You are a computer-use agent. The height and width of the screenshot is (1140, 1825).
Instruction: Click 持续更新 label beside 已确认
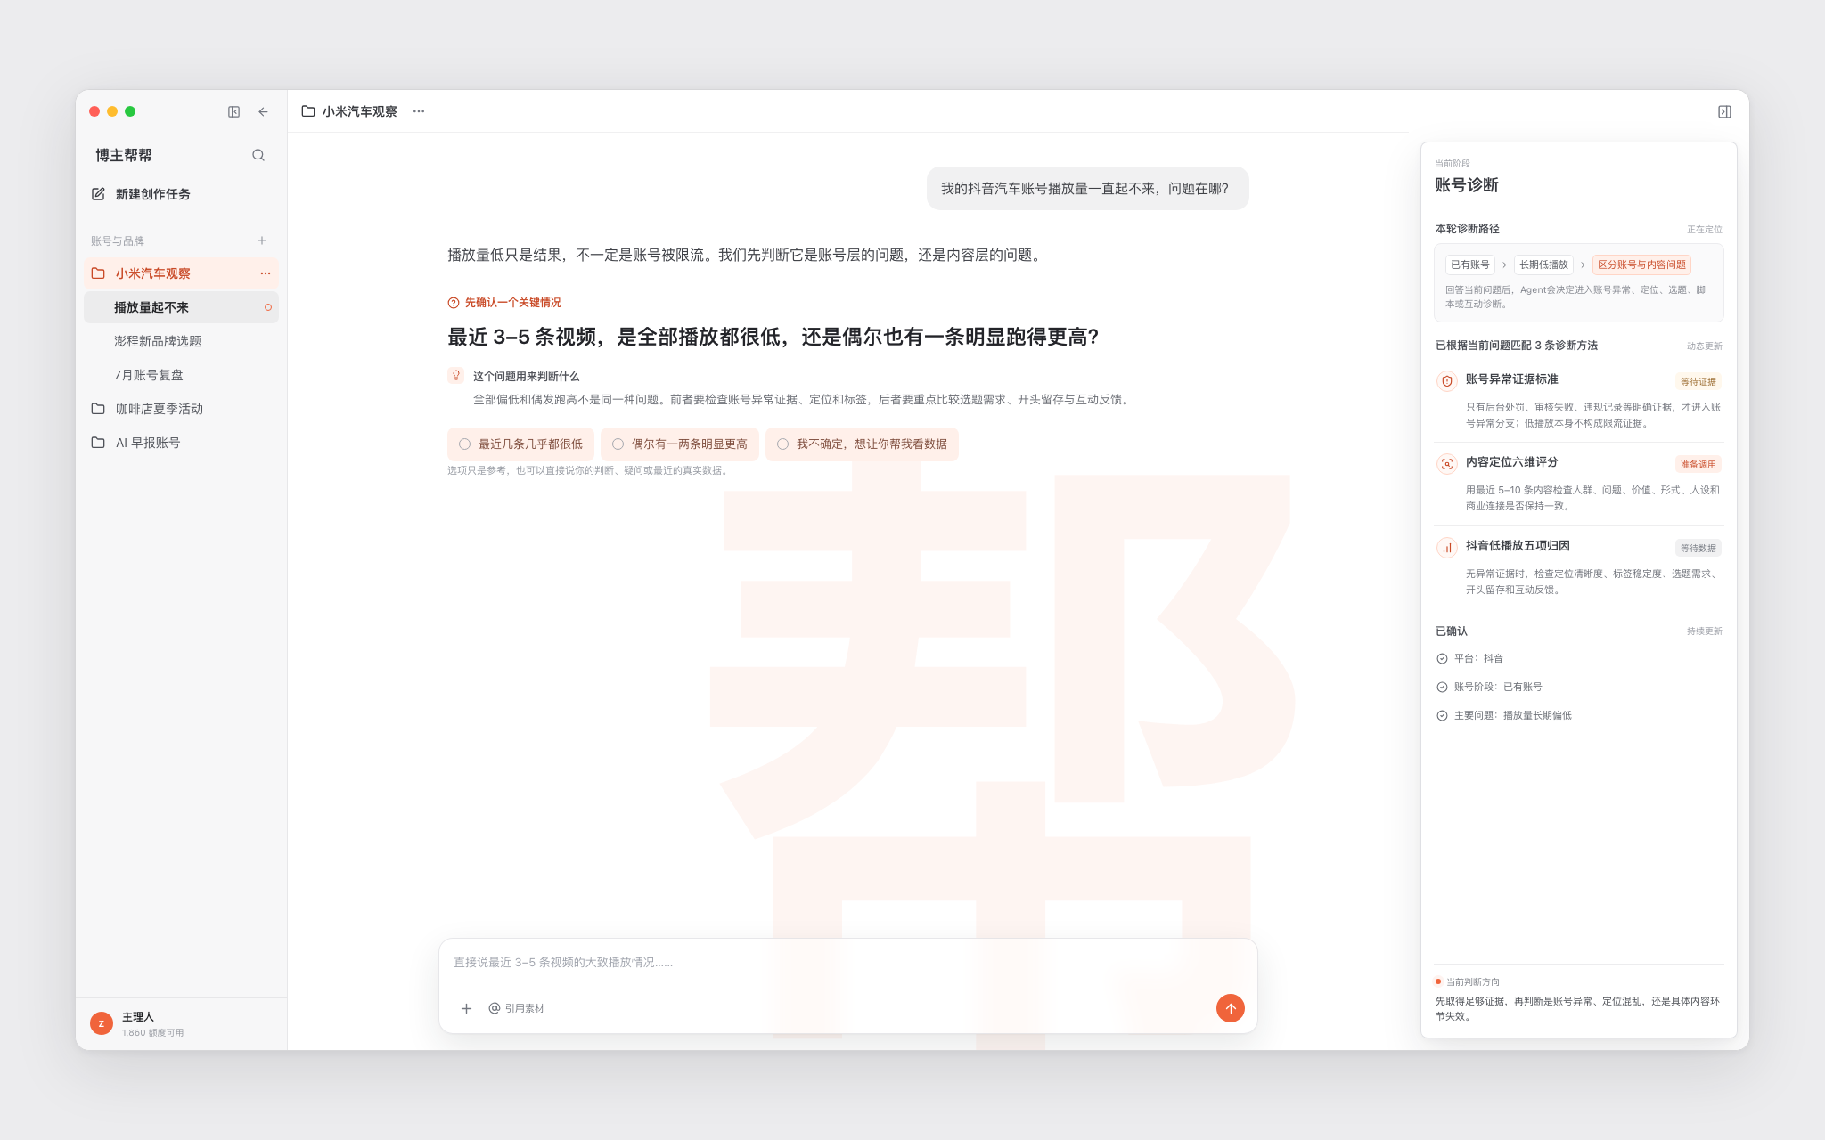[1704, 631]
